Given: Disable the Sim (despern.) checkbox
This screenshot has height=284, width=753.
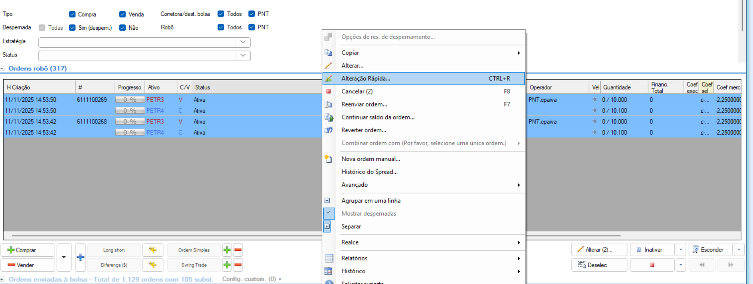Looking at the screenshot, I should (72, 28).
